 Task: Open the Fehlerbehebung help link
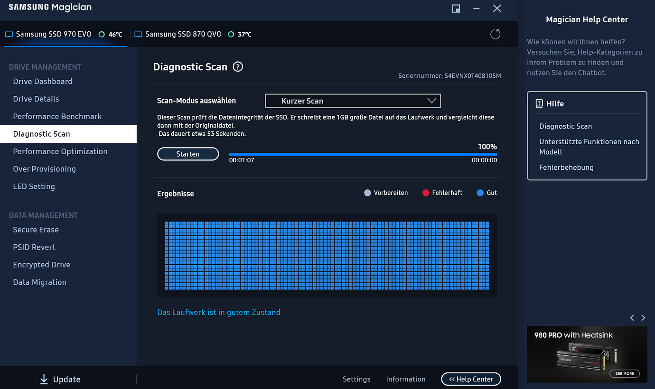[x=566, y=167]
